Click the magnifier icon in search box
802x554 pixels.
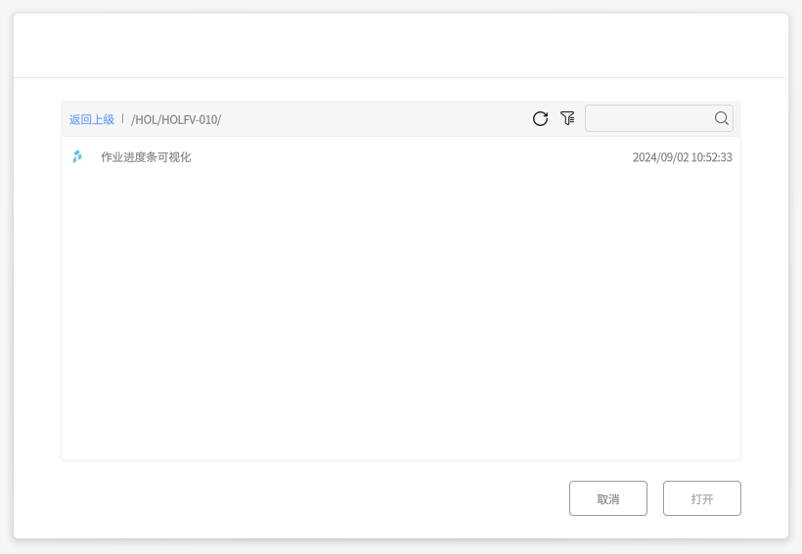pyautogui.click(x=722, y=118)
